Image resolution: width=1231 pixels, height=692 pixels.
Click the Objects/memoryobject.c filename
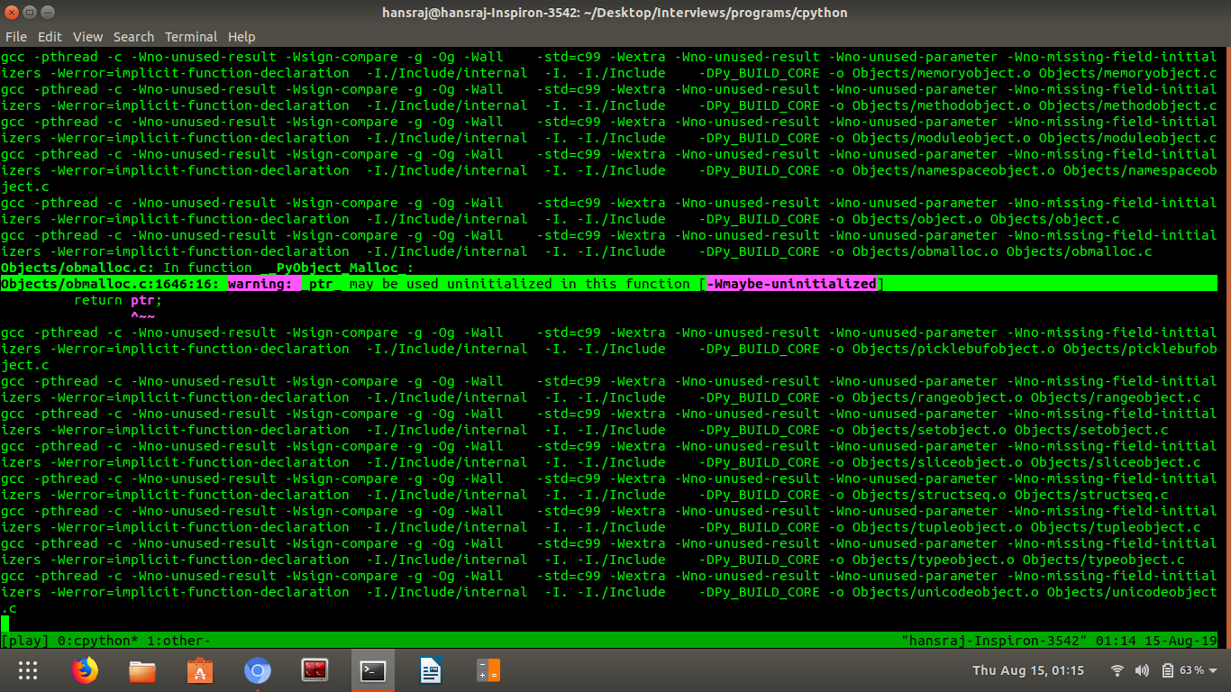tap(1127, 73)
